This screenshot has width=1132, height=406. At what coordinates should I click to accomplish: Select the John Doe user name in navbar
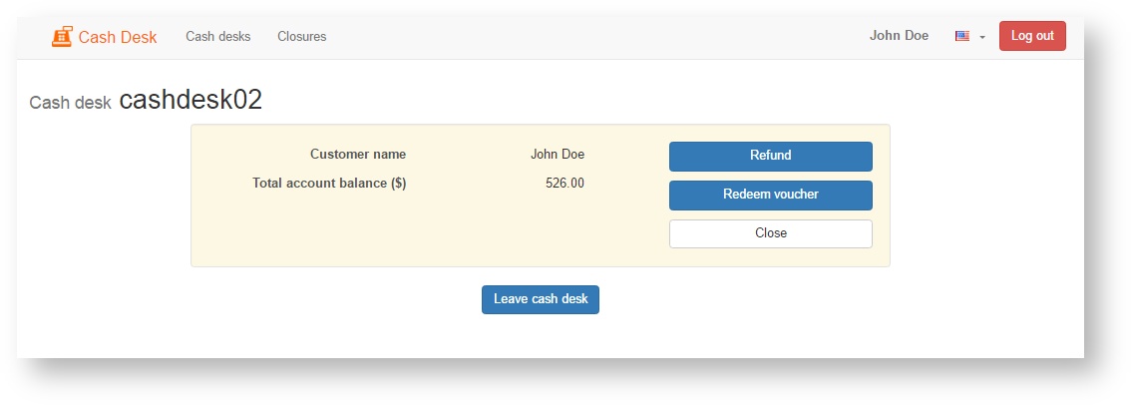tap(899, 36)
